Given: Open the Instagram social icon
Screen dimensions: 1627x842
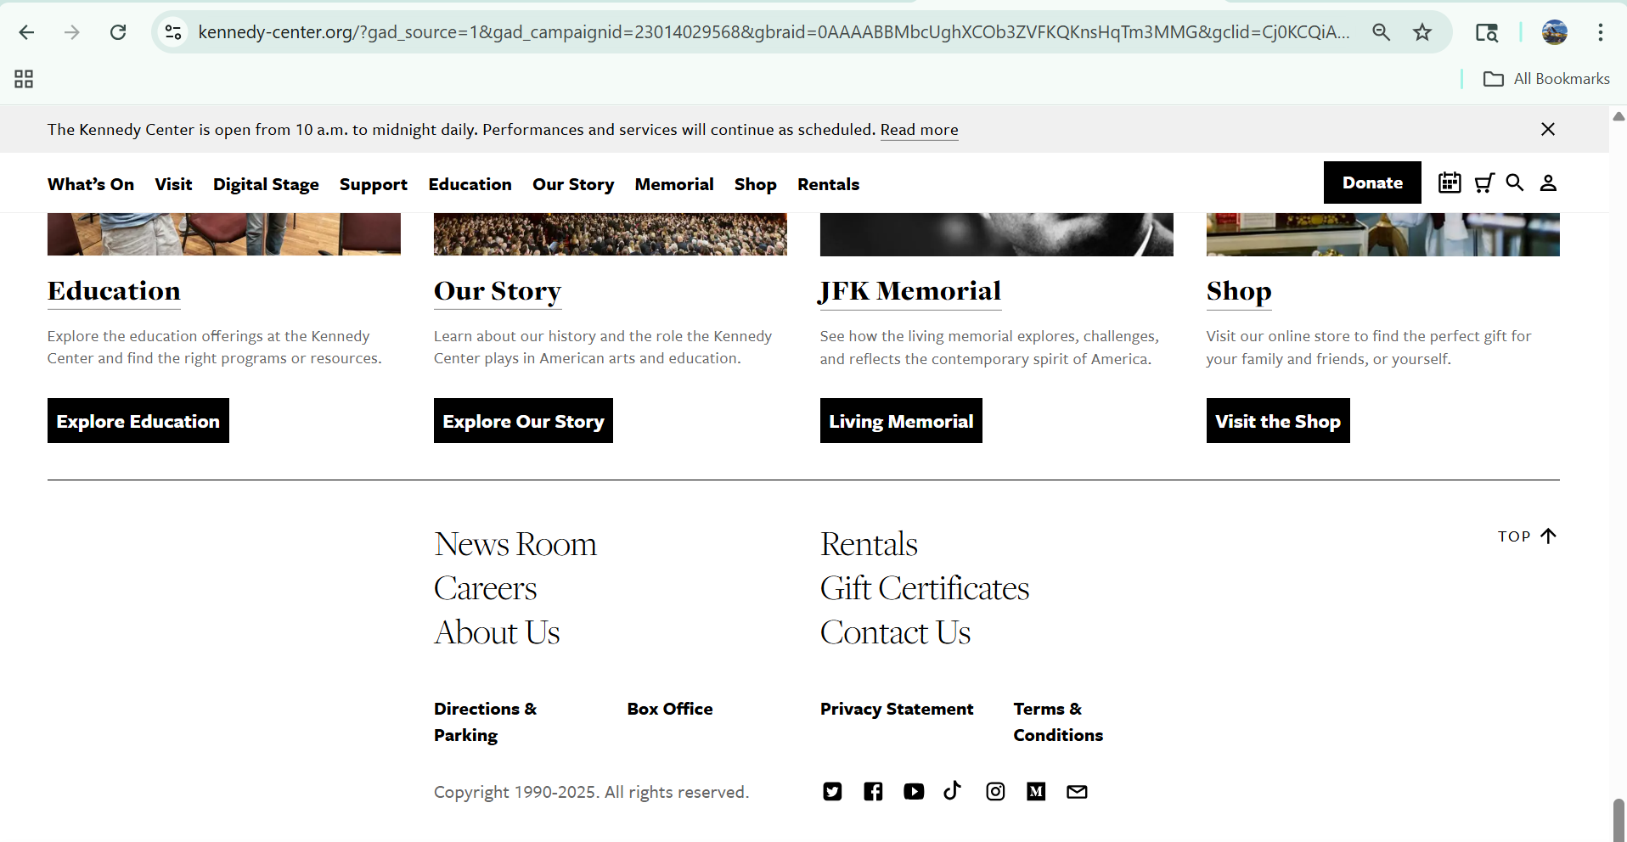Looking at the screenshot, I should pos(995,792).
